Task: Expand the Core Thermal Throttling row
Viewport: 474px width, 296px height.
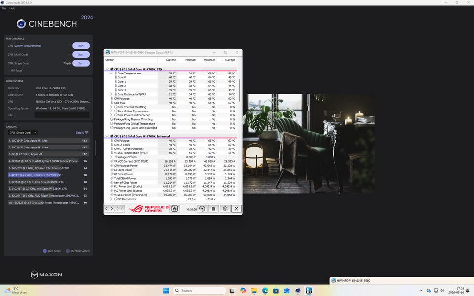Action: tap(111, 107)
